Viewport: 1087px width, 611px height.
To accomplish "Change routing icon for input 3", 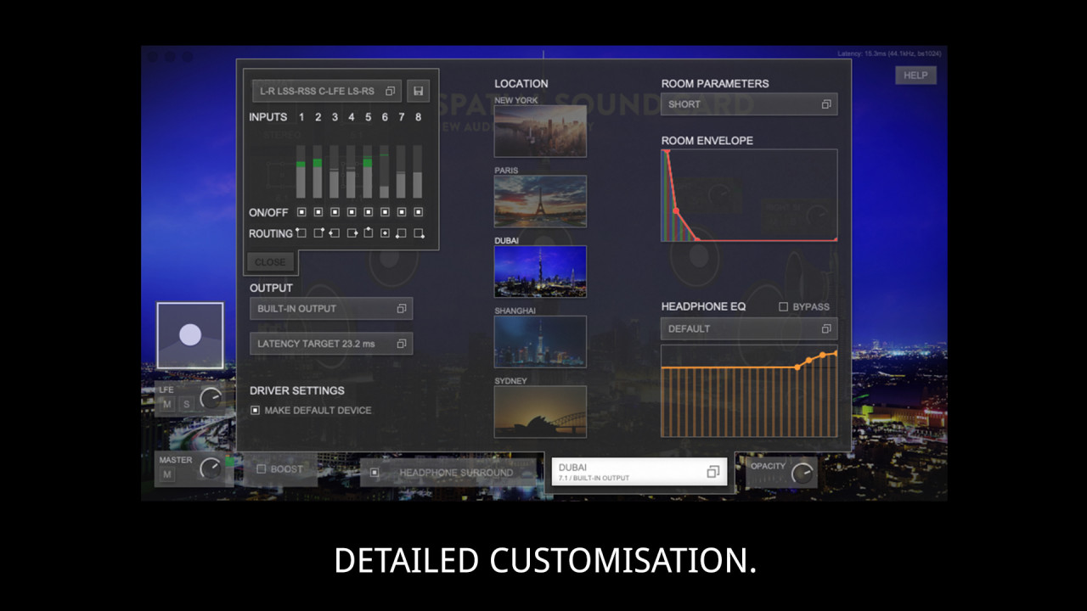I will (335, 233).
